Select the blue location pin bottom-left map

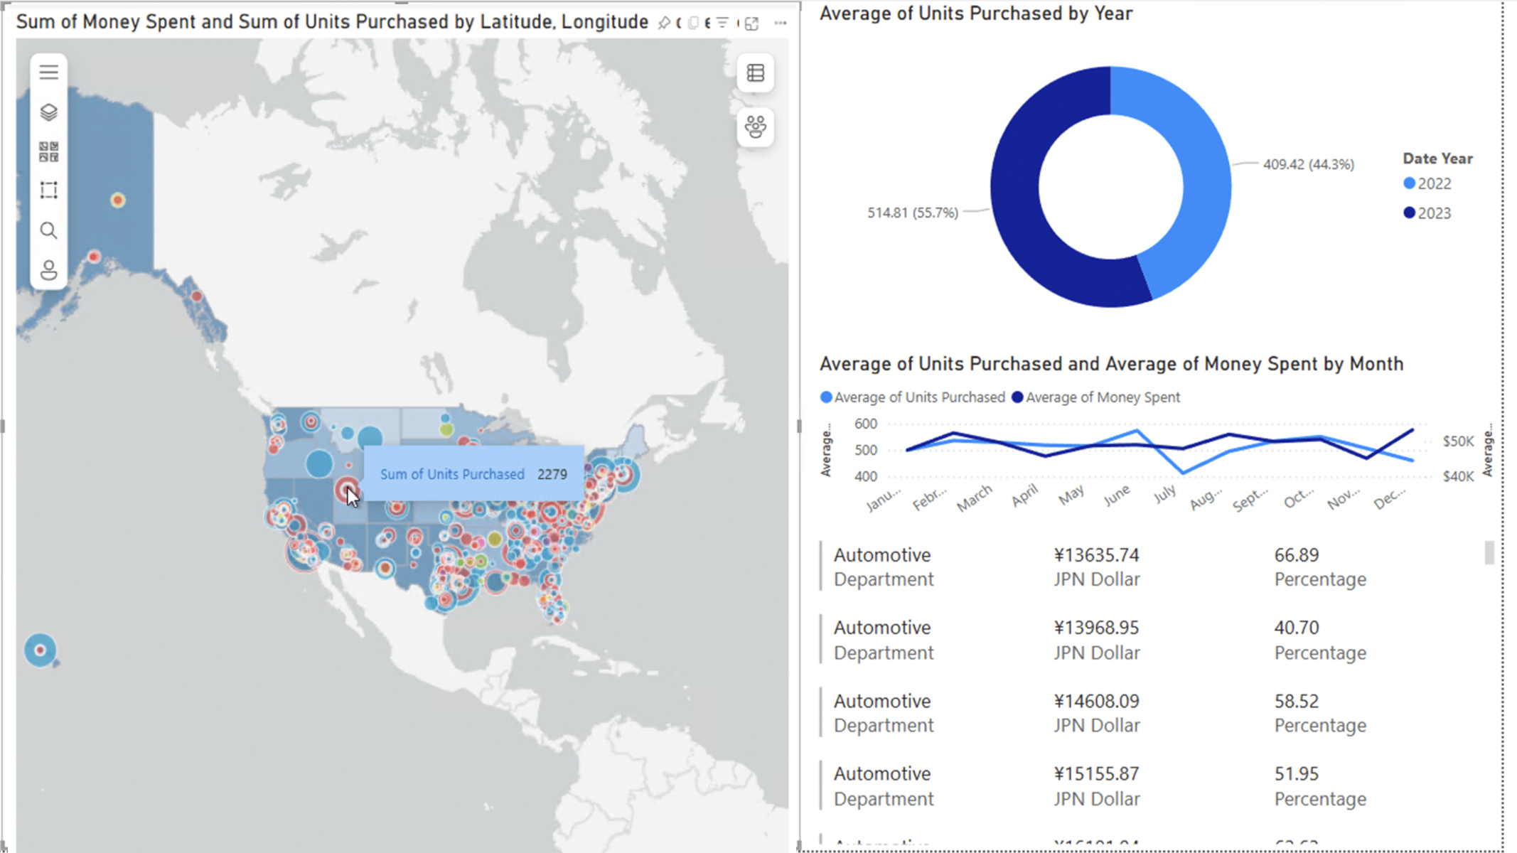pyautogui.click(x=40, y=649)
